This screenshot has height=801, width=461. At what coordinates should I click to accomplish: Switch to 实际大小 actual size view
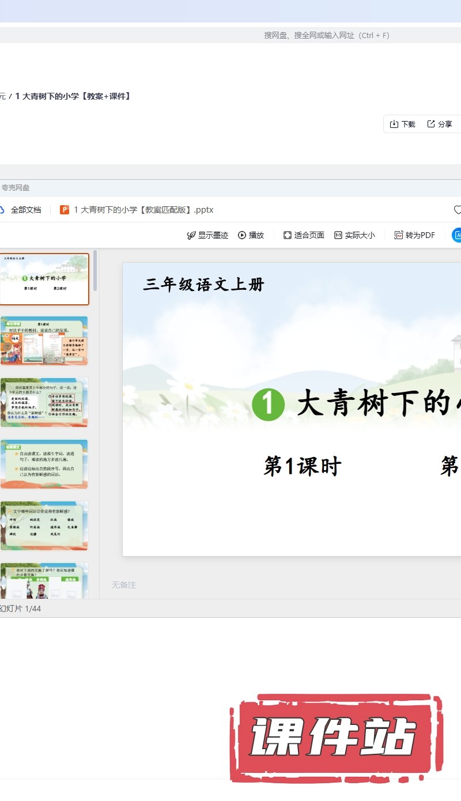354,235
